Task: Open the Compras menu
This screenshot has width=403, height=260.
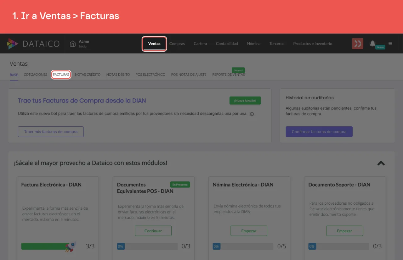Action: (177, 44)
